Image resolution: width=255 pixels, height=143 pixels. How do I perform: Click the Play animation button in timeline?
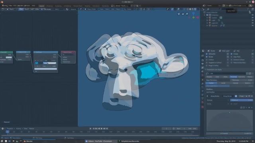(x=102, y=129)
